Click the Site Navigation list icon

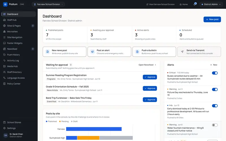tap(5, 37)
